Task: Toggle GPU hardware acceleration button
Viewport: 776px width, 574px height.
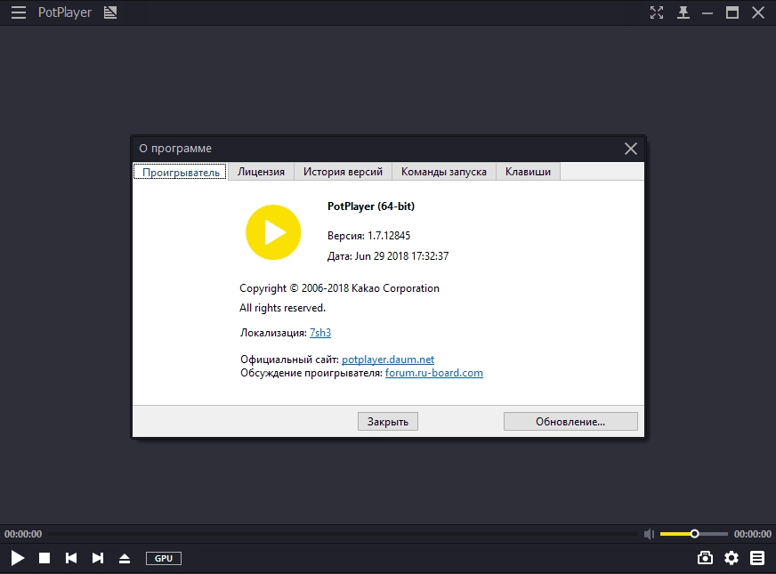Action: pos(164,558)
